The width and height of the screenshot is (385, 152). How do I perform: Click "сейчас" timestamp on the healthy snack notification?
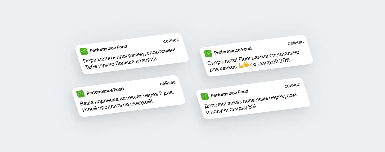[292, 85]
